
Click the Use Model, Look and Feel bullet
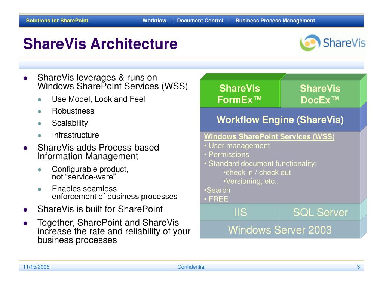[x=98, y=99]
